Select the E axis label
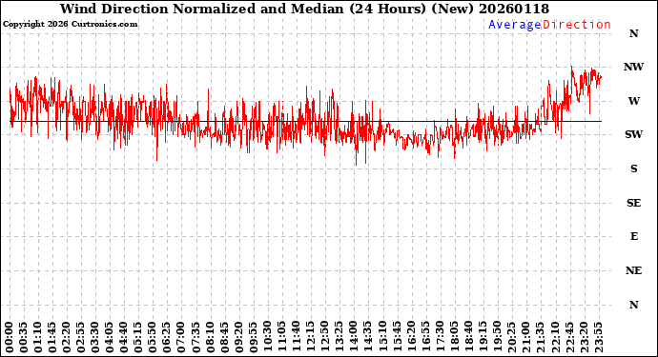 [x=633, y=236]
